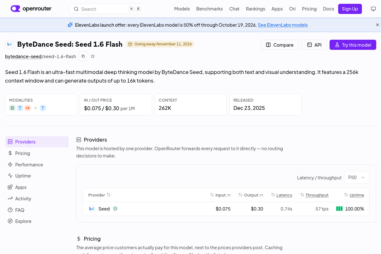381x254 pixels.
Task: Click the Seed provider logo icon
Action: point(92,209)
